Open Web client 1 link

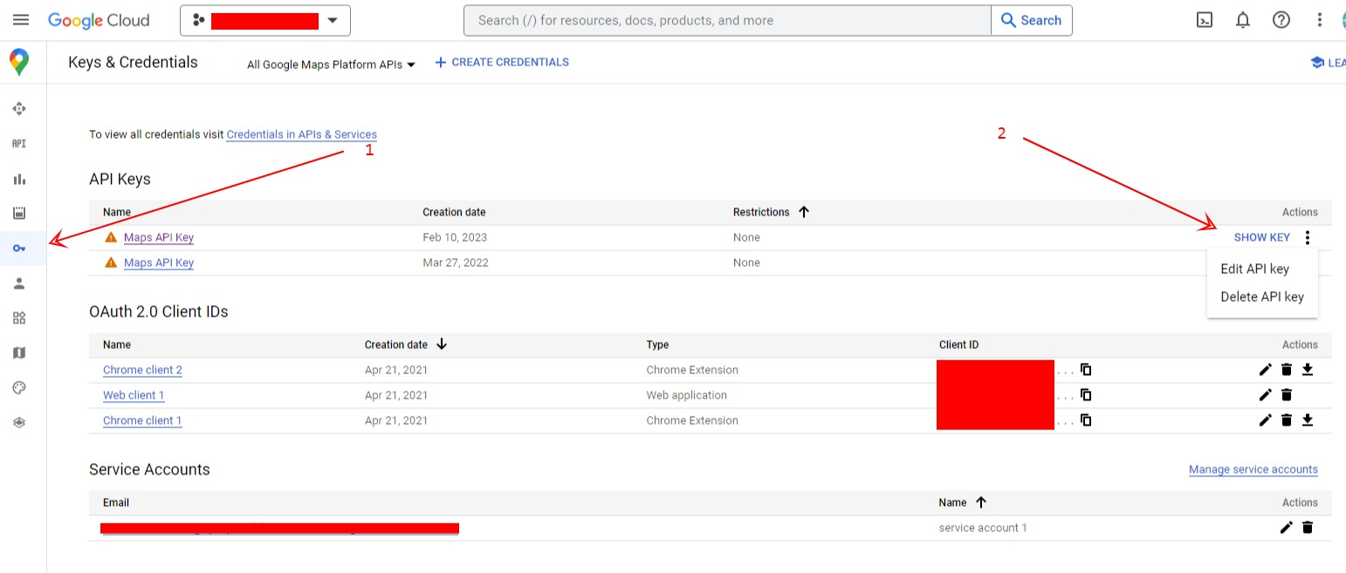tap(134, 395)
